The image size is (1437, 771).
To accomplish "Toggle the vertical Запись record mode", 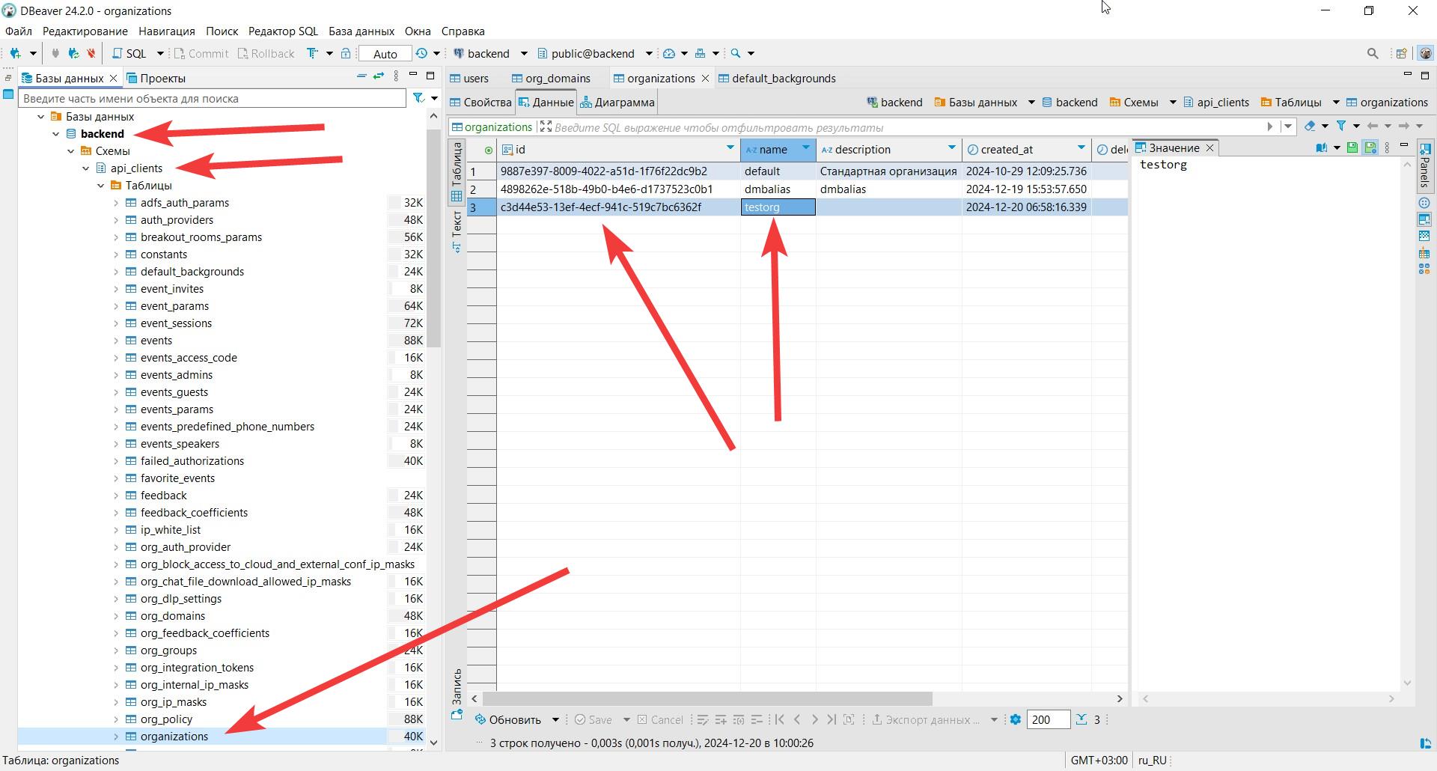I will point(457,694).
